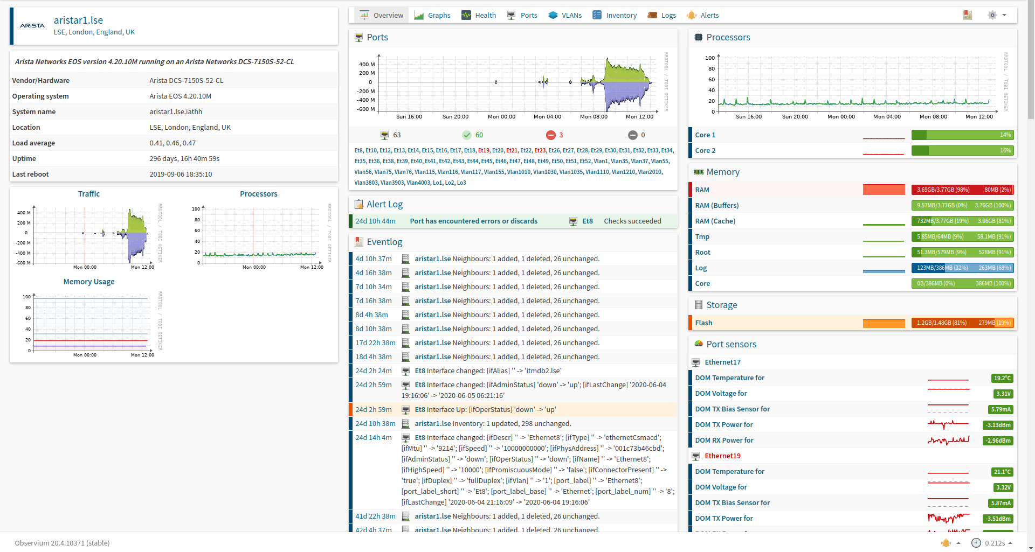Click the green up-ports icon showing 60
This screenshot has height=552, width=1035.
(x=467, y=135)
